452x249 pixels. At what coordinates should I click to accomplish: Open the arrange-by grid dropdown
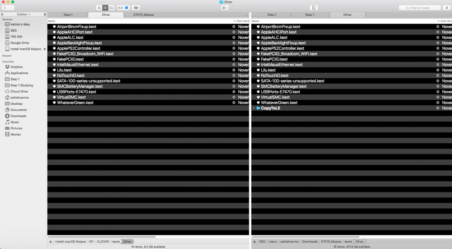[x=225, y=8]
